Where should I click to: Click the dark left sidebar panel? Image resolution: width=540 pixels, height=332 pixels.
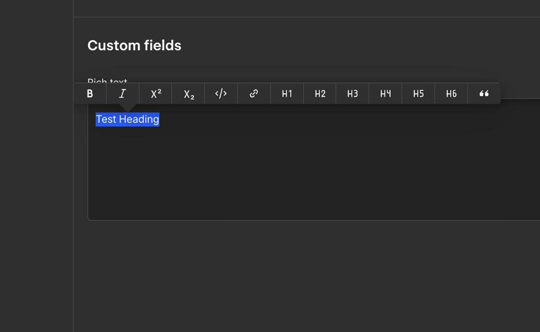[37, 166]
